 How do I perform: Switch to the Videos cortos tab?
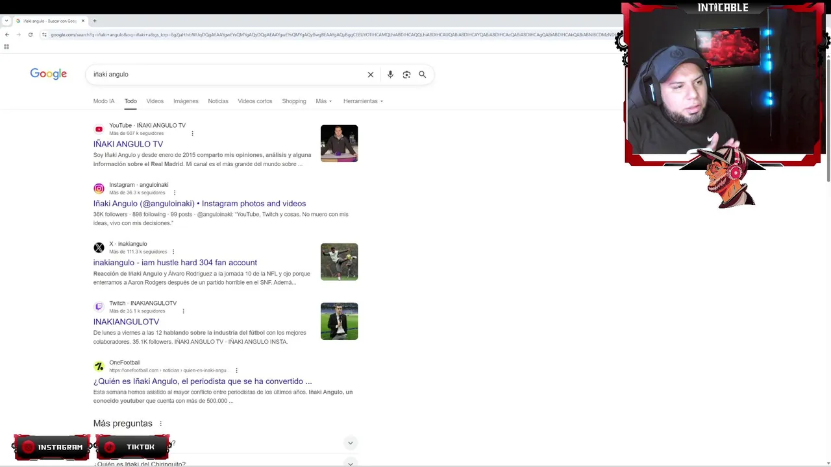[255, 101]
